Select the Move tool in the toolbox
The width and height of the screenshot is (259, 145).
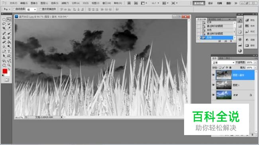[9, 19]
